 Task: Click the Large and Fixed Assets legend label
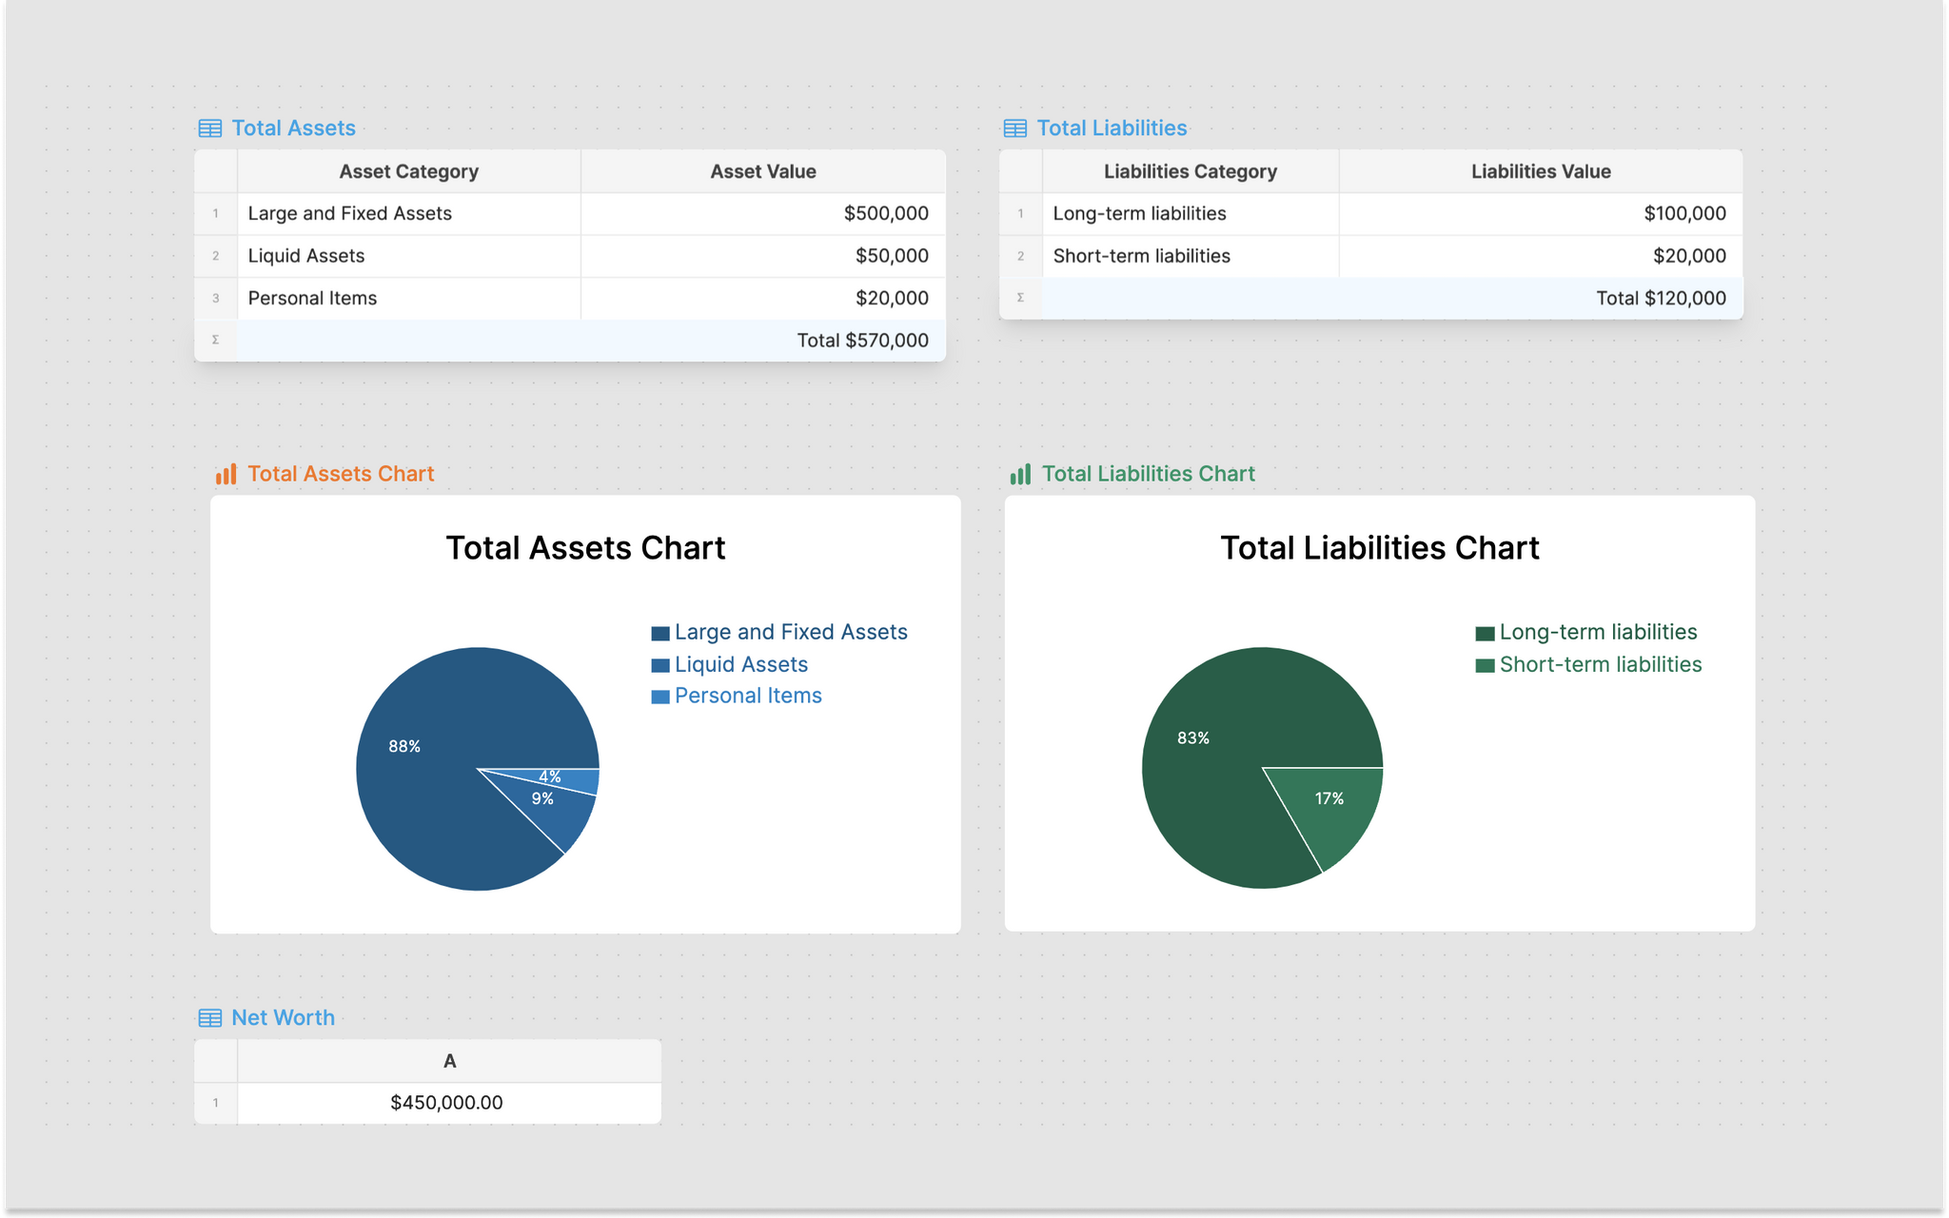pos(791,633)
